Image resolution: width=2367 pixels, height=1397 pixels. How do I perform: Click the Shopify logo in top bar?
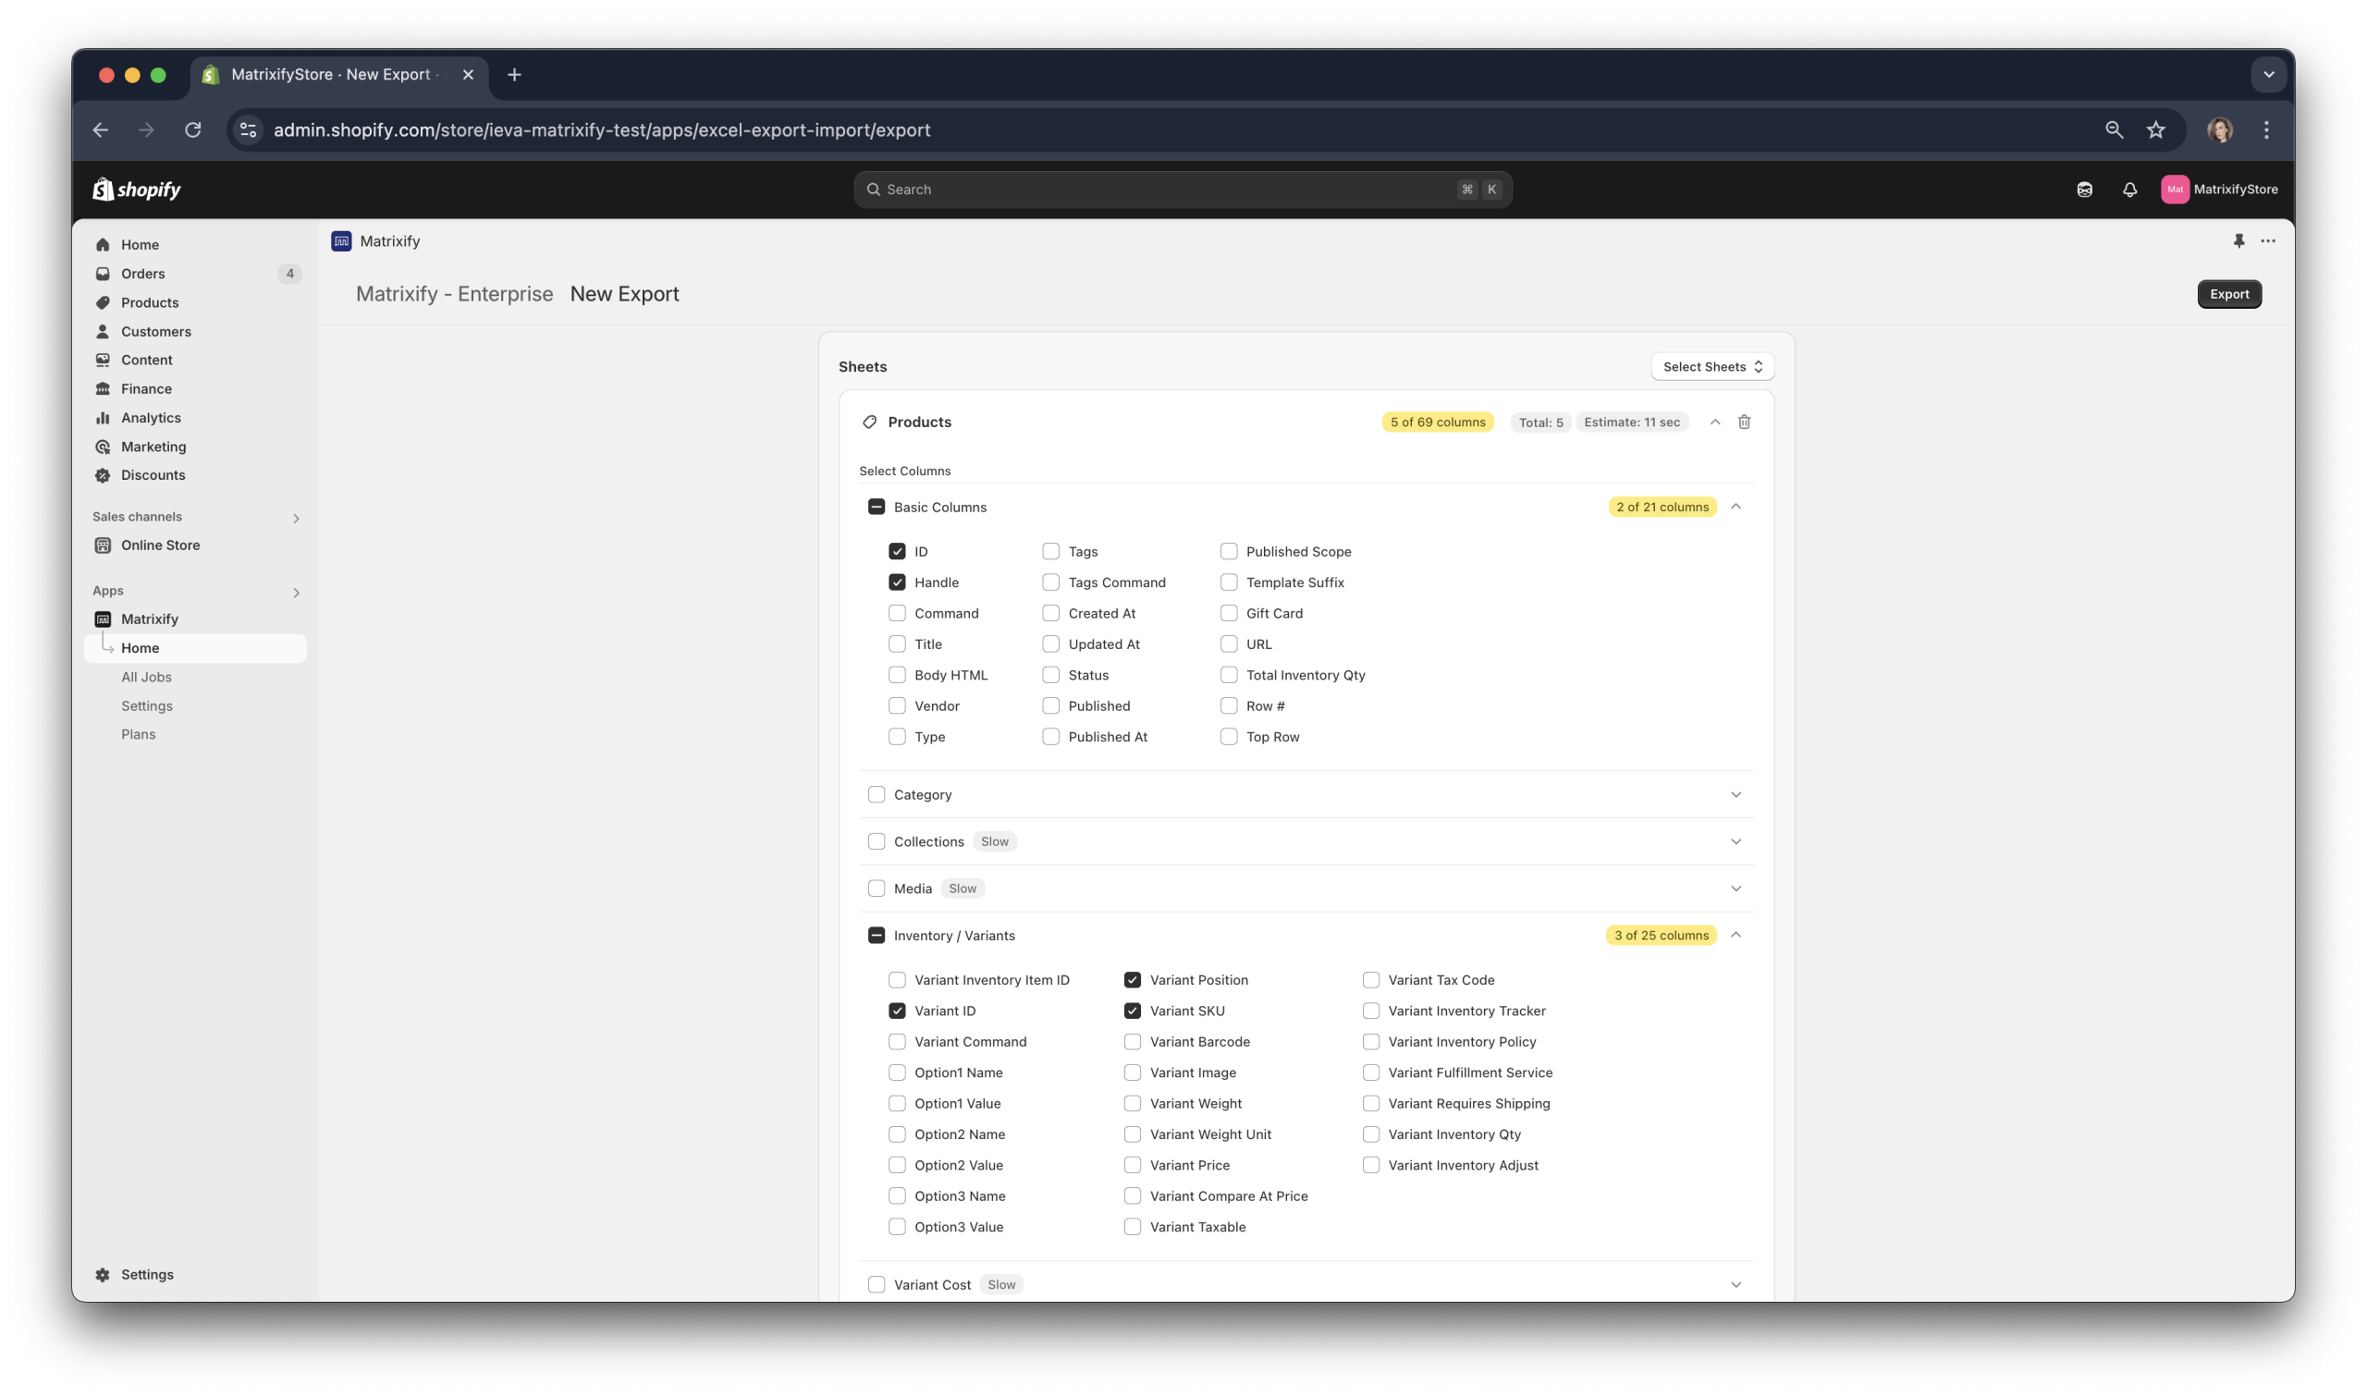click(137, 189)
